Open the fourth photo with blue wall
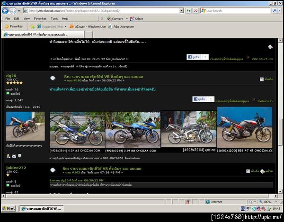 click(245, 127)
